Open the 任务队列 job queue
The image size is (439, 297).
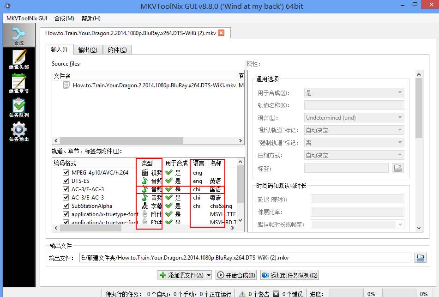[19, 108]
